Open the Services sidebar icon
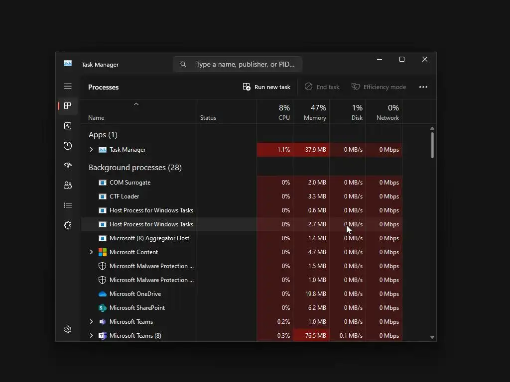 pos(68,225)
